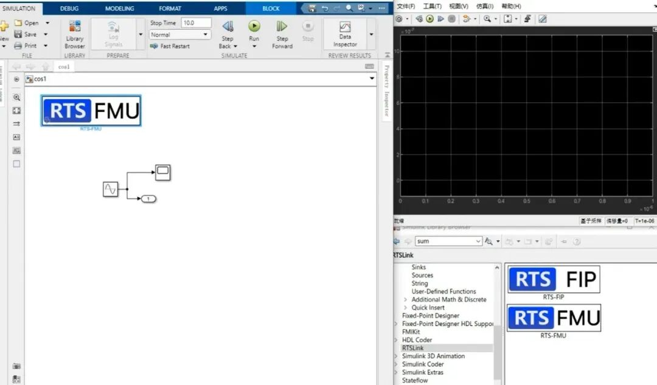Open the Property Inspector side tab

(387, 91)
